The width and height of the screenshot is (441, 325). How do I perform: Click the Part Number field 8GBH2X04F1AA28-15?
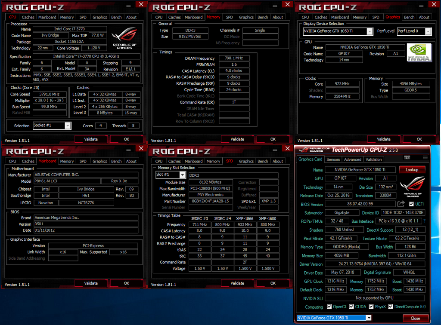tap(211, 201)
